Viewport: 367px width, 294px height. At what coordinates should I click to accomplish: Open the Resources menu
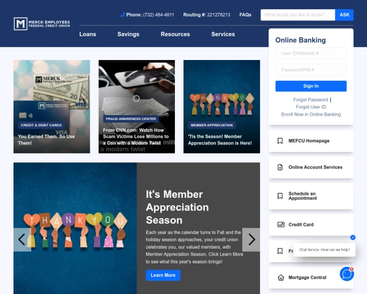pos(175,34)
